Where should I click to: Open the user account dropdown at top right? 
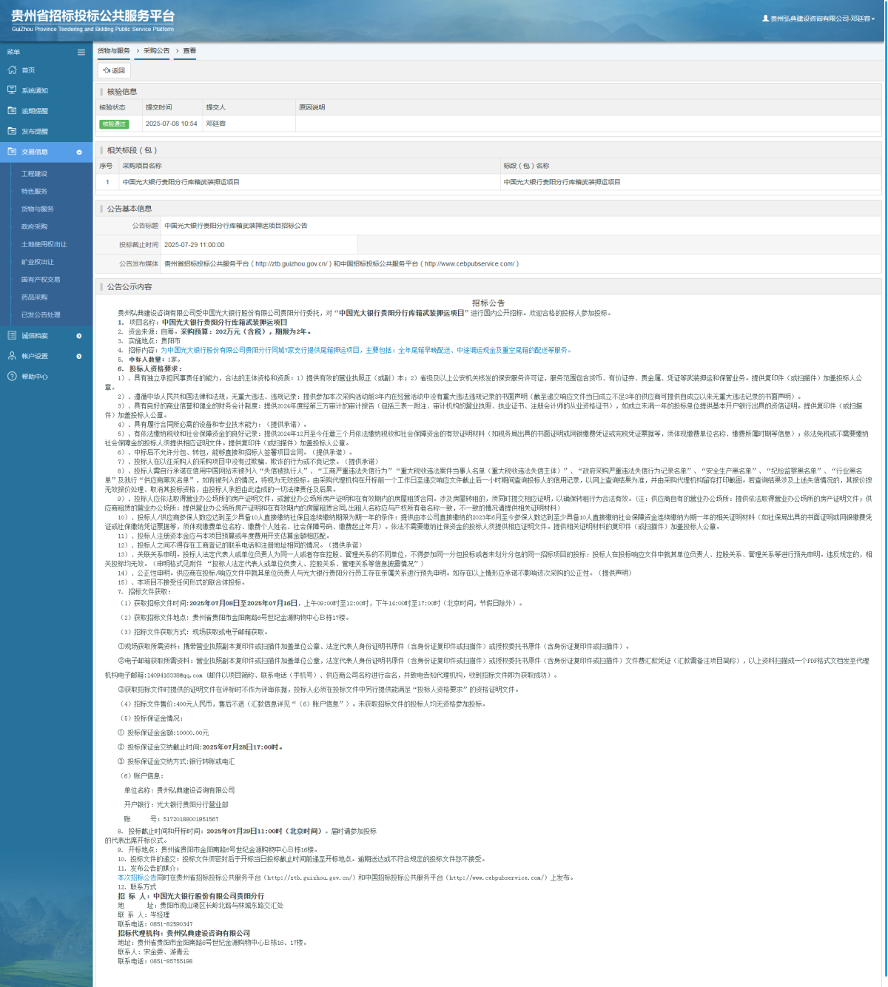pos(818,18)
